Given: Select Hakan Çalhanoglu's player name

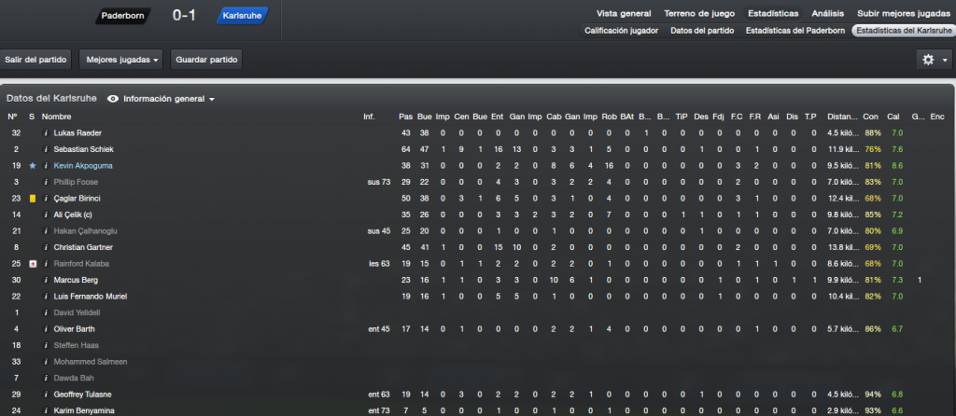Looking at the screenshot, I should (83, 230).
